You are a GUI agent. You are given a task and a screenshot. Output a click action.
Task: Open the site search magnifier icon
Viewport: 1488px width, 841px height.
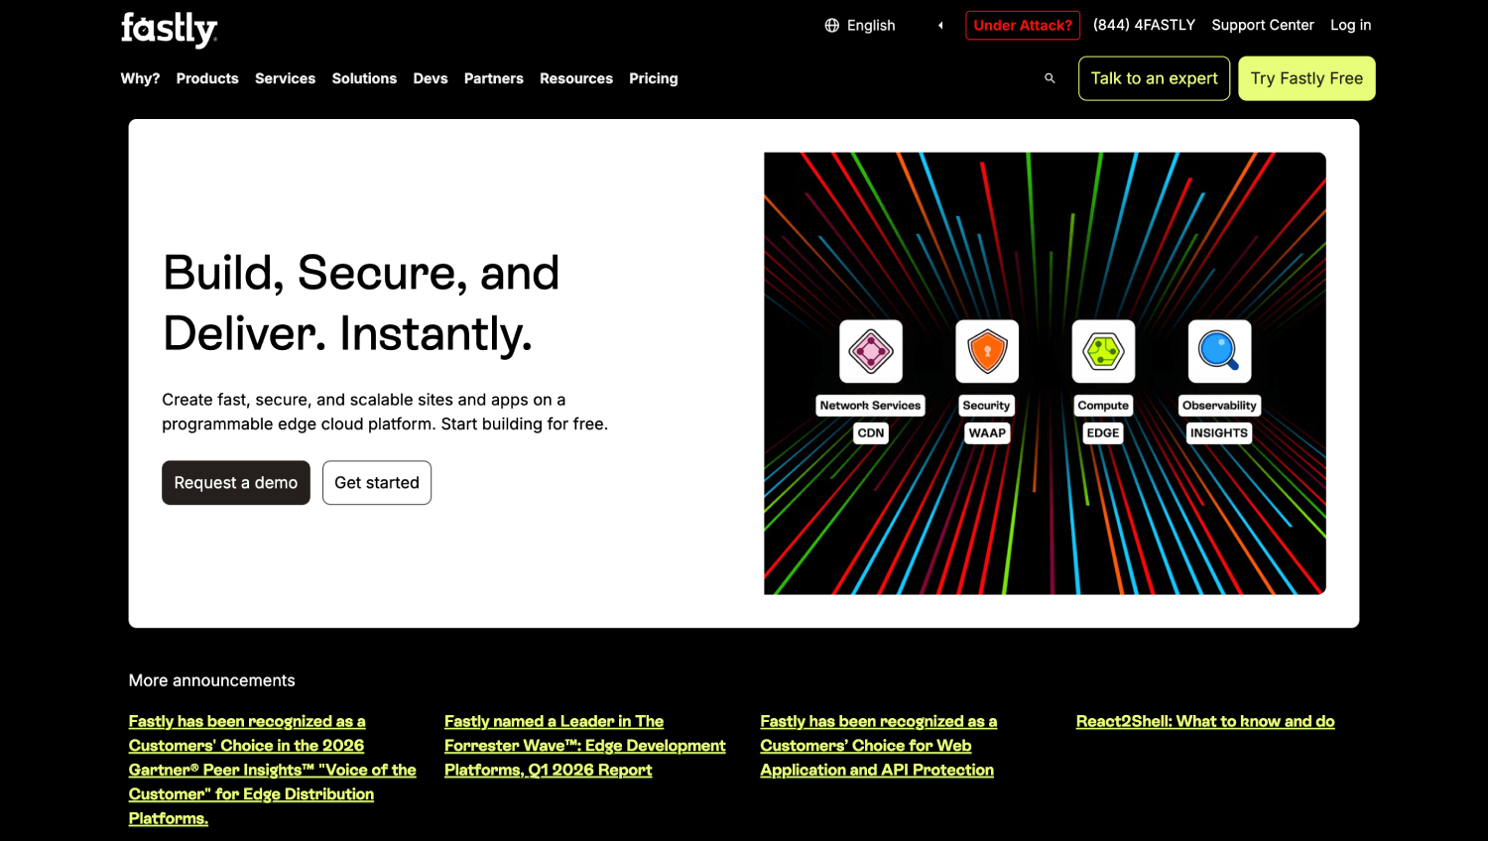tap(1050, 78)
